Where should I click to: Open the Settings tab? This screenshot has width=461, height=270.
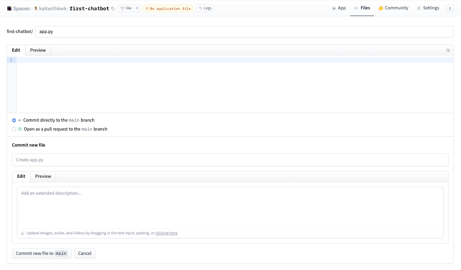point(428,8)
